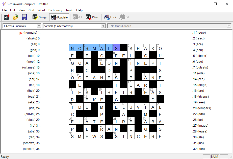Click the NUM status bar indicator

214,157
